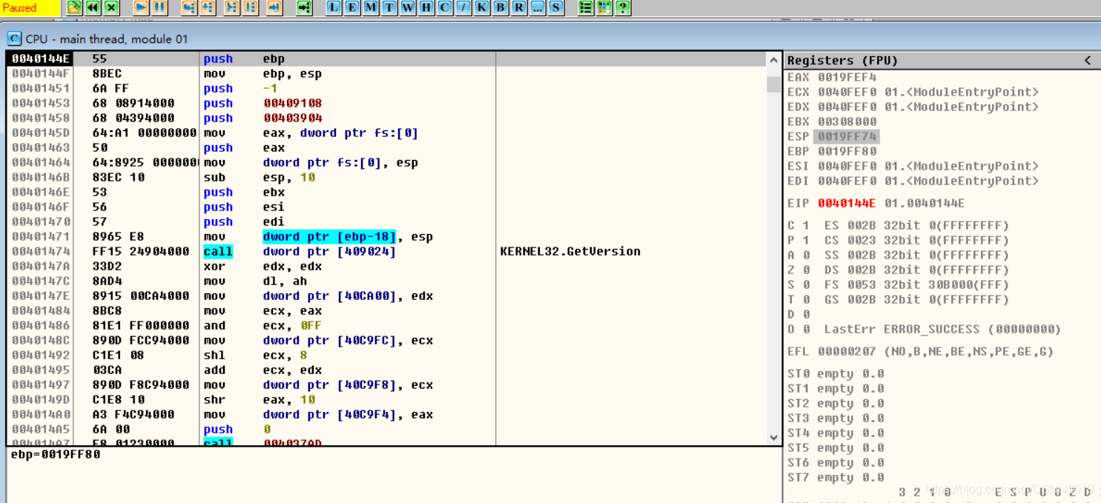Select the 'mov ebp, esp' instruction row
1101x503 pixels.
pos(386,73)
